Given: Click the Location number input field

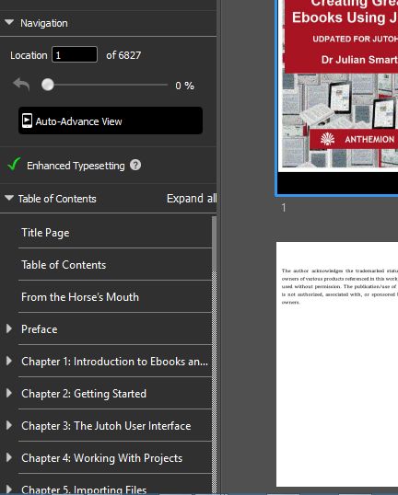Looking at the screenshot, I should 75,54.
